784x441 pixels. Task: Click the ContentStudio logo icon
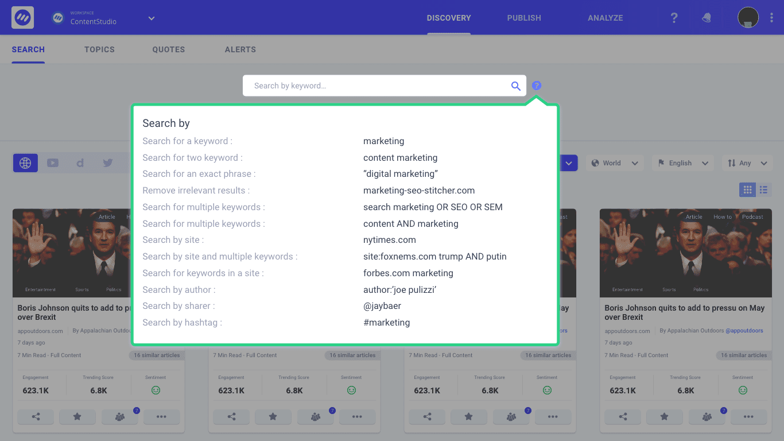pyautogui.click(x=23, y=18)
